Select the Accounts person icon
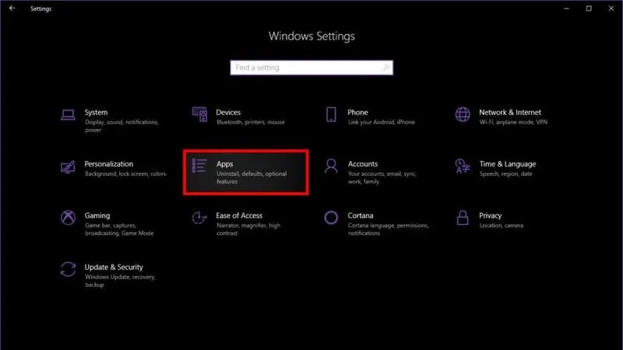Image resolution: width=623 pixels, height=350 pixels. pos(331,166)
